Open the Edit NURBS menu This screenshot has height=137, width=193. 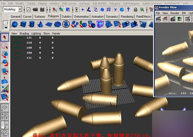click(x=99, y=4)
